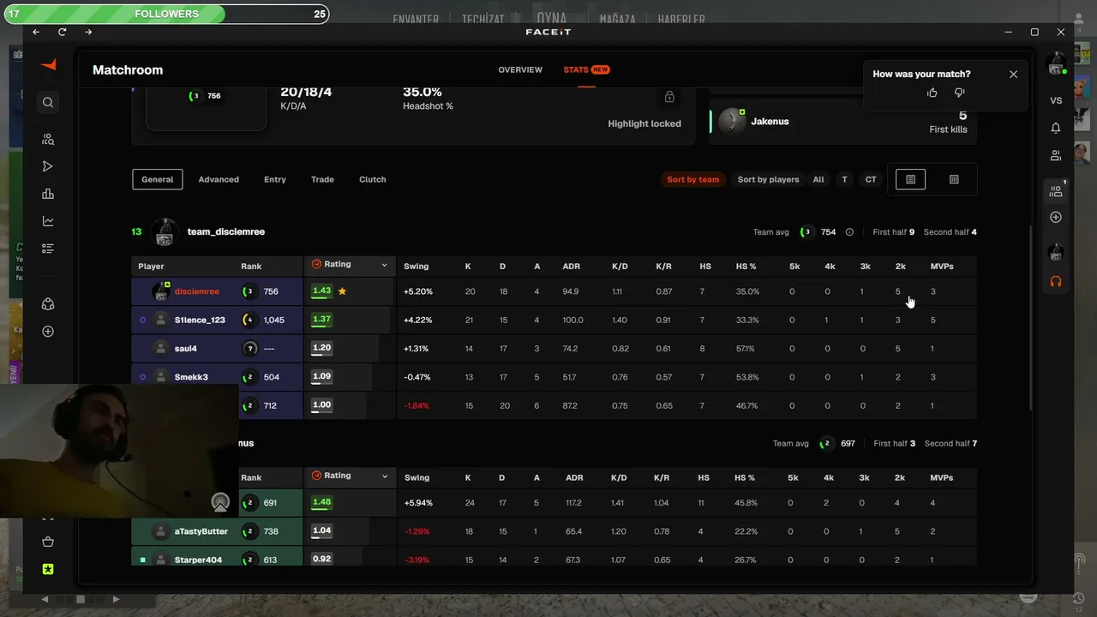Image resolution: width=1097 pixels, height=617 pixels.
Task: Open the list feed icon in the sidebar
Action: pyautogui.click(x=48, y=249)
